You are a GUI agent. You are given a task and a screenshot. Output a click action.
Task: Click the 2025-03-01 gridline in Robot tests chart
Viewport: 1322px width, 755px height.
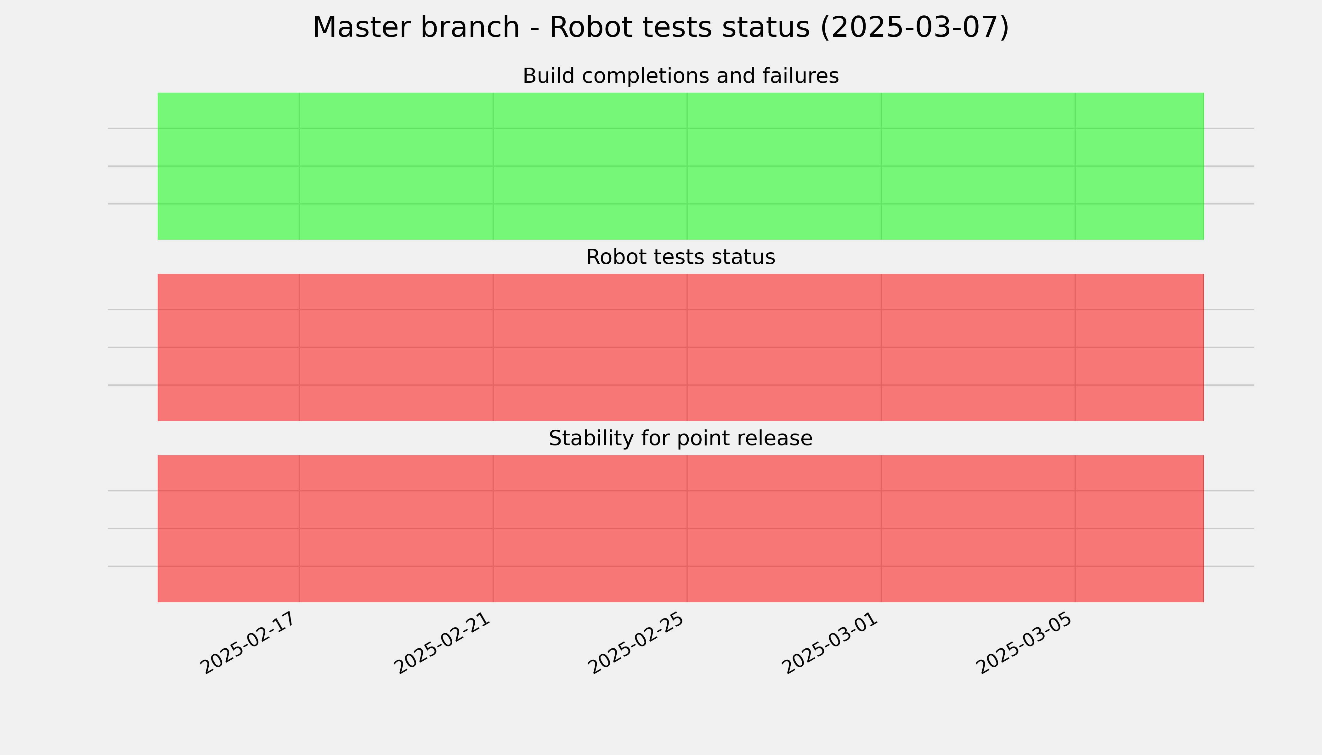881,347
